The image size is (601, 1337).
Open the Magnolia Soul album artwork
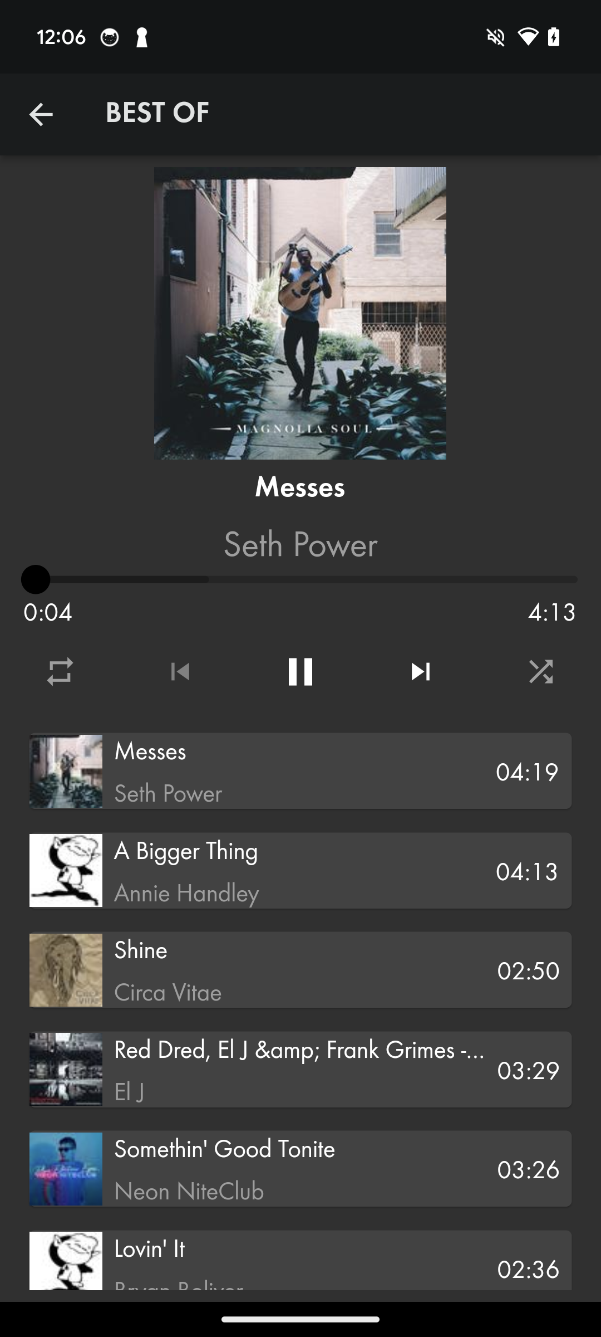pyautogui.click(x=300, y=313)
